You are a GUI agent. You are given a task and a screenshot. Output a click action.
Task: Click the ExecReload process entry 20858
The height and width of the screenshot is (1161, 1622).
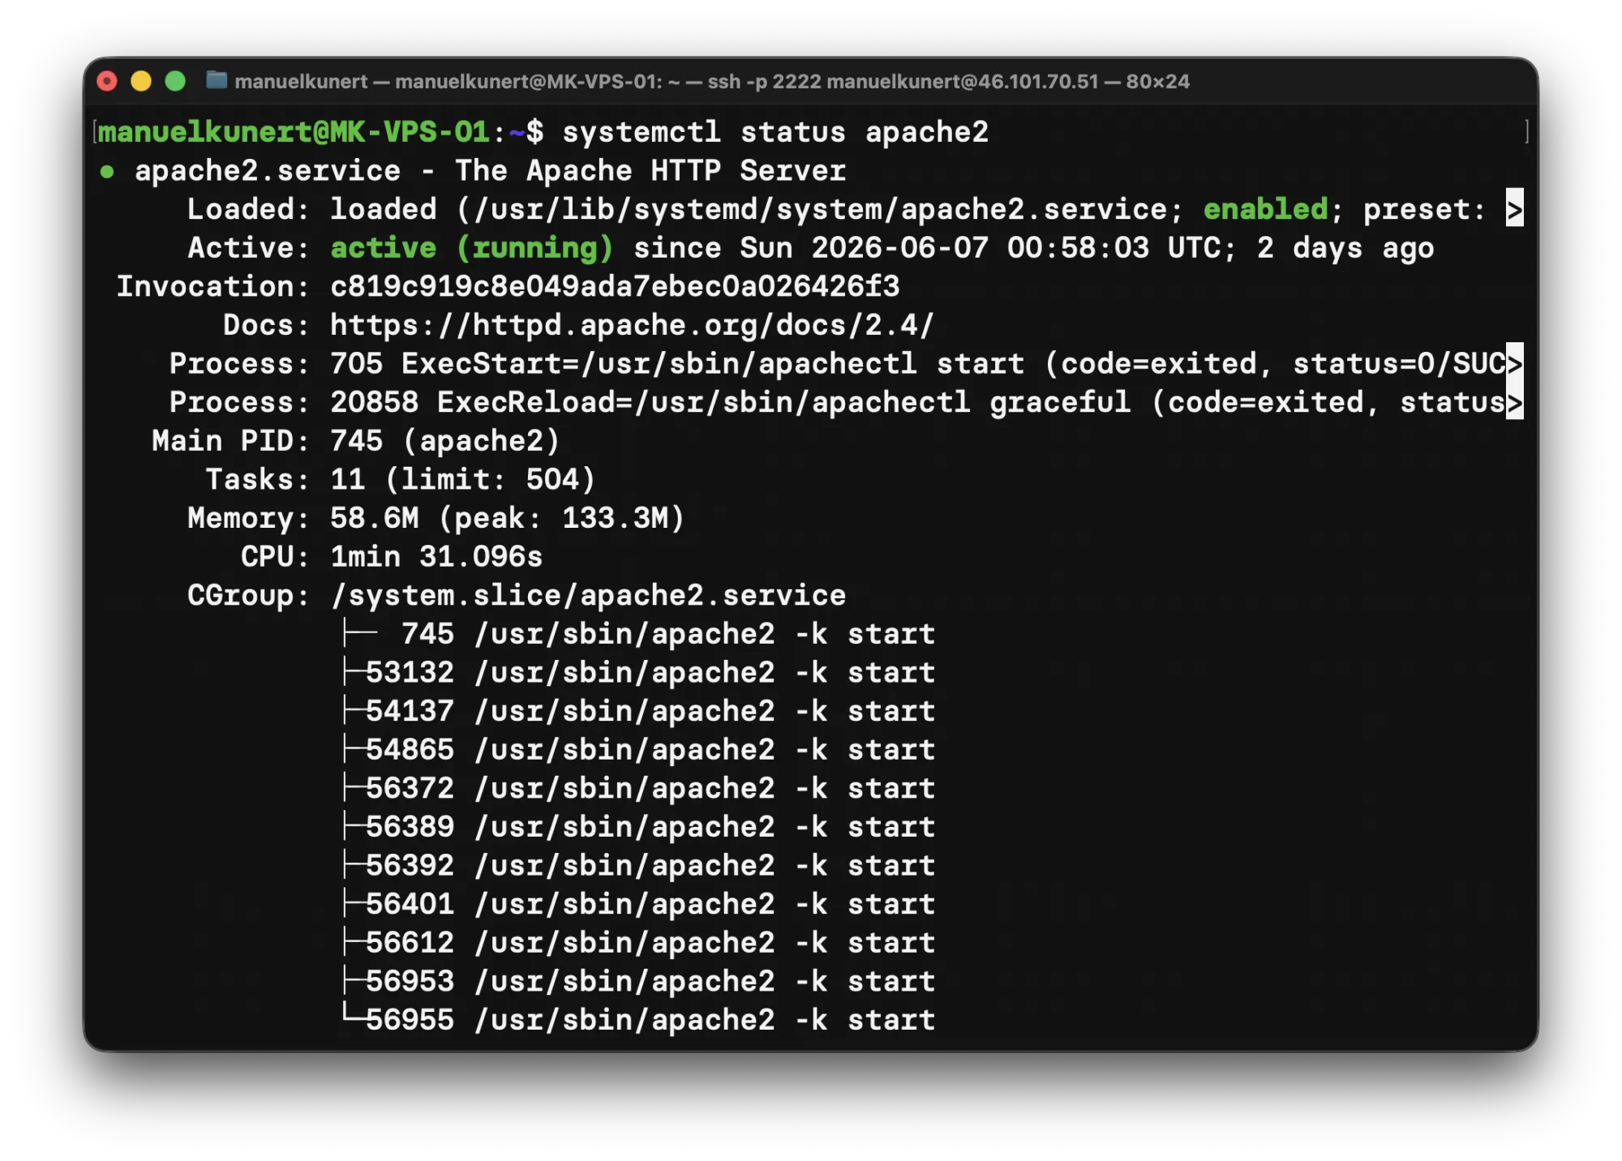point(917,402)
